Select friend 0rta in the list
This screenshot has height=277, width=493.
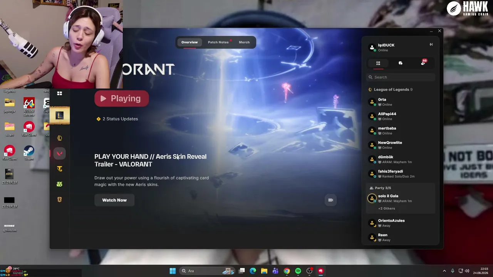(401, 102)
